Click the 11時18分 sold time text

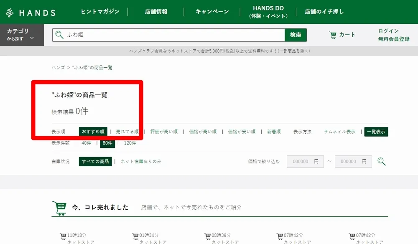coord(76,236)
